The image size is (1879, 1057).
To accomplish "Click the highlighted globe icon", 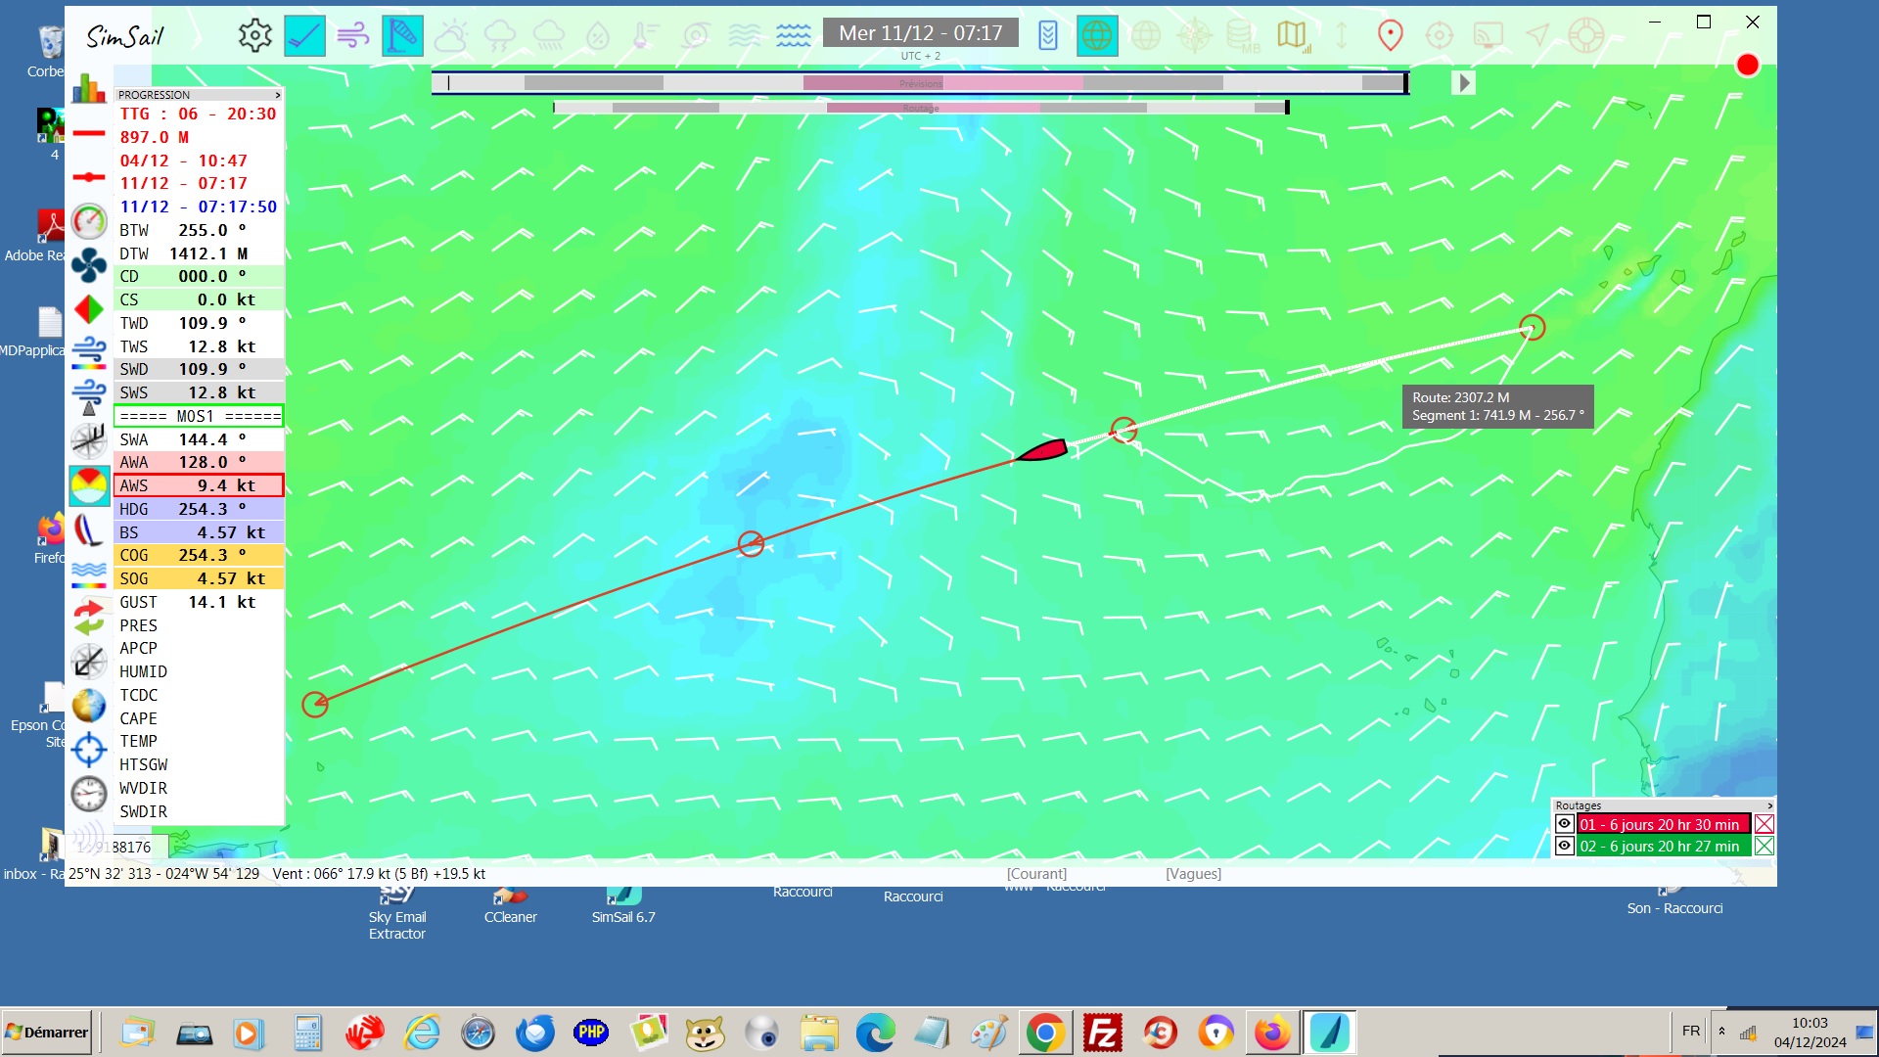I will 1096,36.
